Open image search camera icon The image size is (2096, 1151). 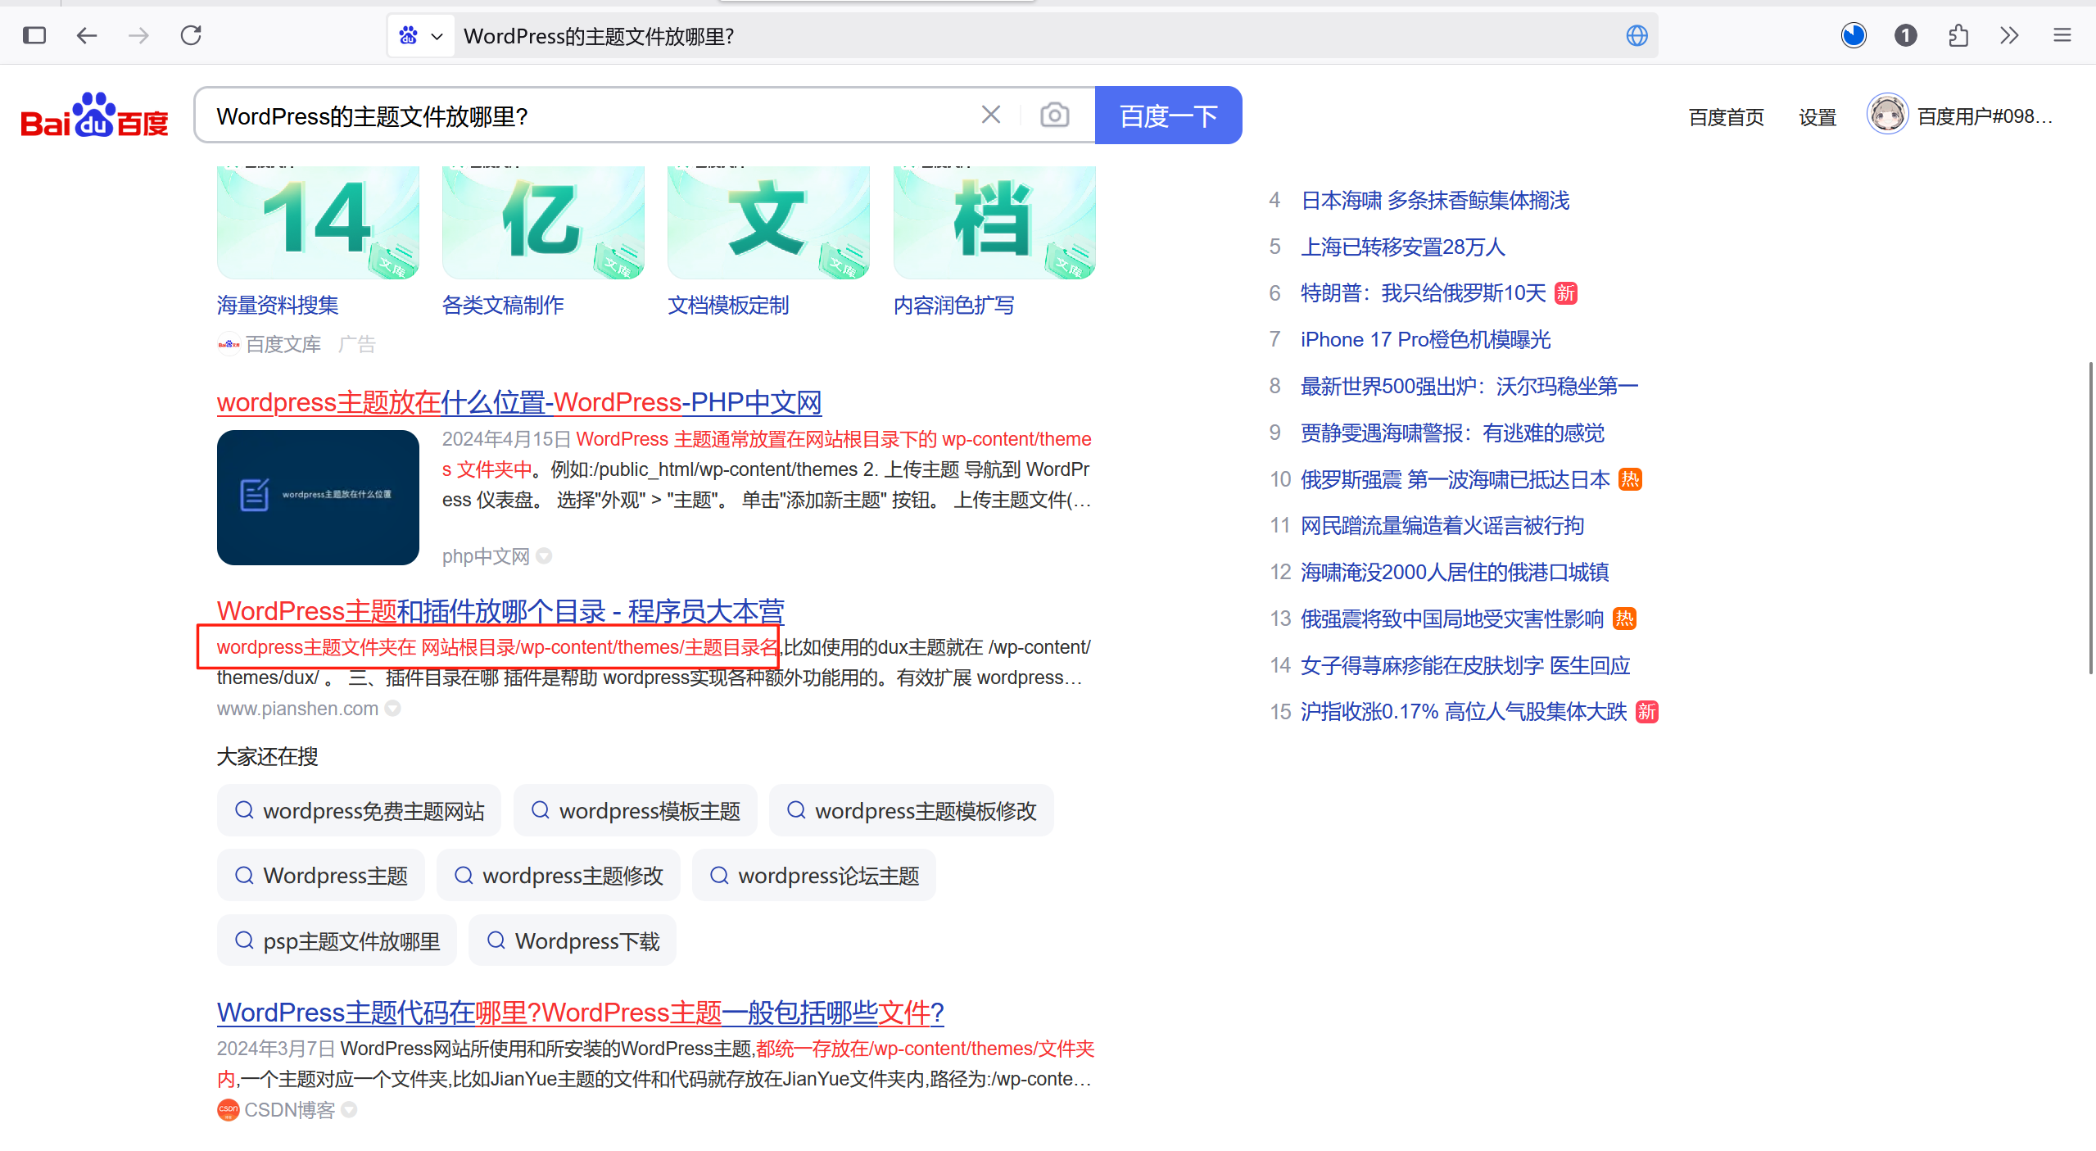pos(1054,115)
